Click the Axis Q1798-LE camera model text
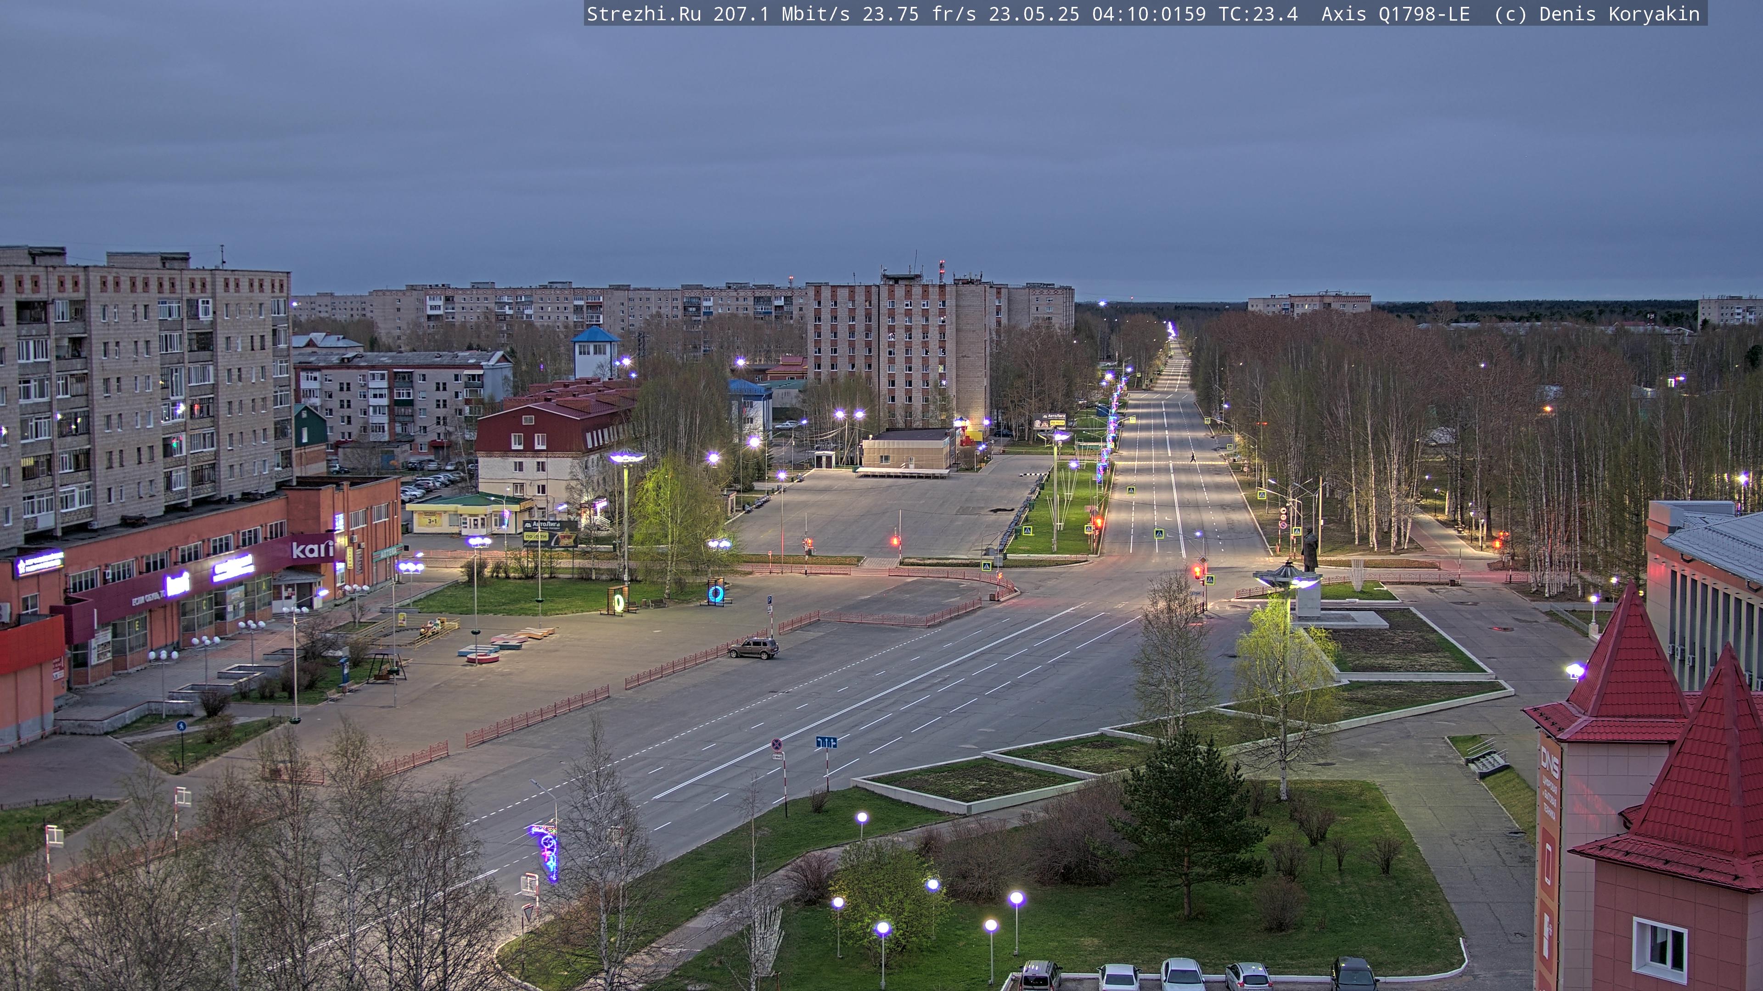1763x991 pixels. pyautogui.click(x=1396, y=14)
